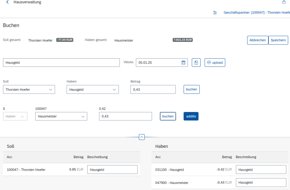The image size is (290, 190).
Task: Collapse the booking panel with the up chevron
Action: (x=142, y=137)
